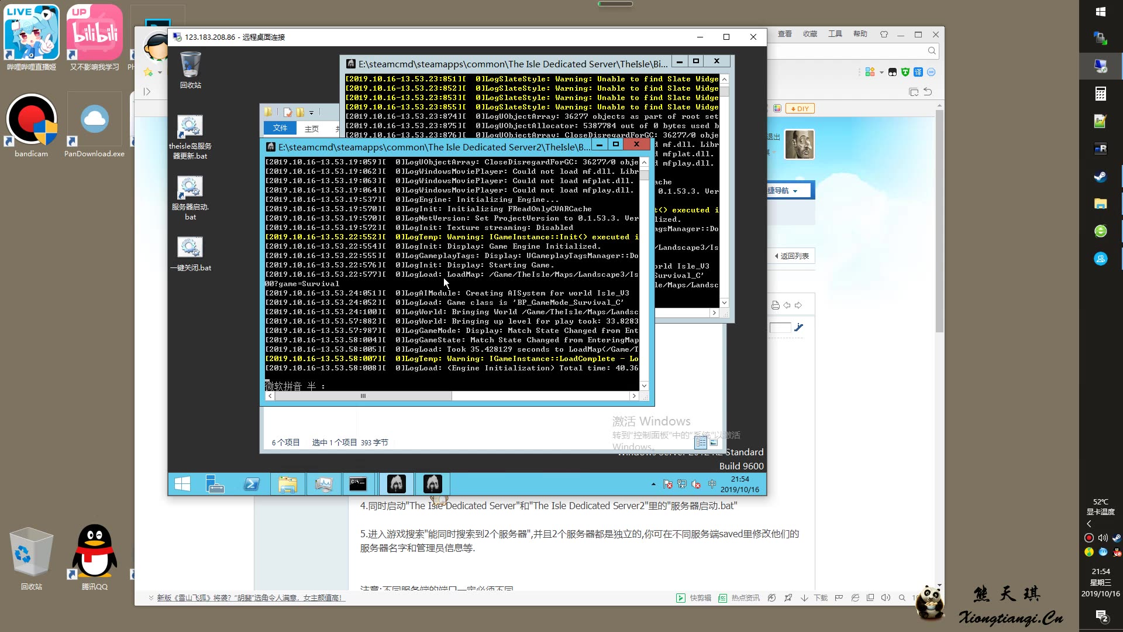This screenshot has height=632, width=1123.
Task: Toggle the ad-block minus circle extension
Action: tap(931, 72)
